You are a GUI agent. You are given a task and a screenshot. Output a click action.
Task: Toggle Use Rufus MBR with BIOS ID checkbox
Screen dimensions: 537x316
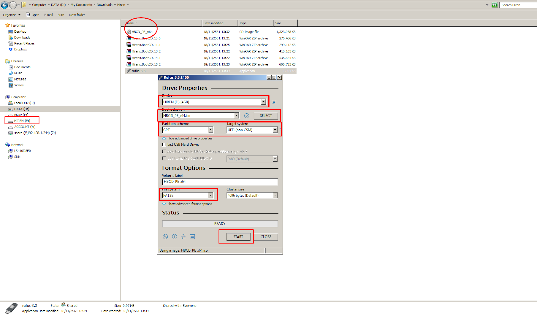coord(164,158)
